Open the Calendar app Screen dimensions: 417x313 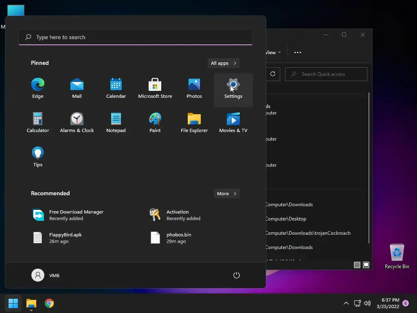click(x=116, y=88)
